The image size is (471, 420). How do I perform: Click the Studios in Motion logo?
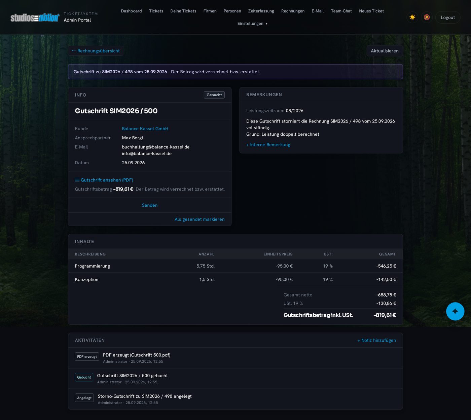(35, 17)
